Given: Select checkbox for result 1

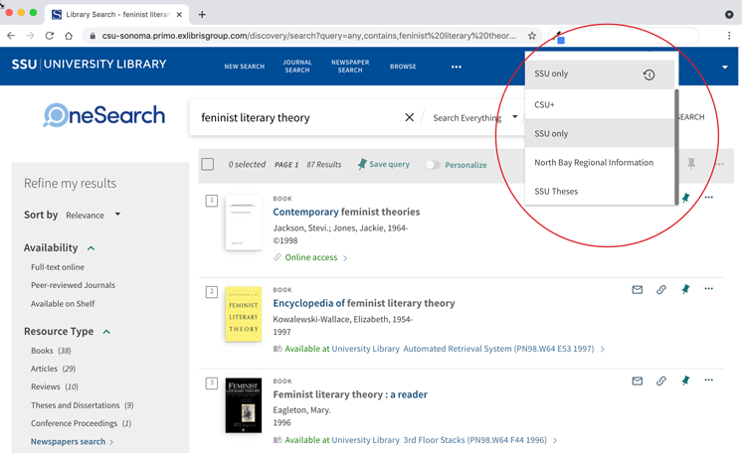Looking at the screenshot, I should point(212,201).
